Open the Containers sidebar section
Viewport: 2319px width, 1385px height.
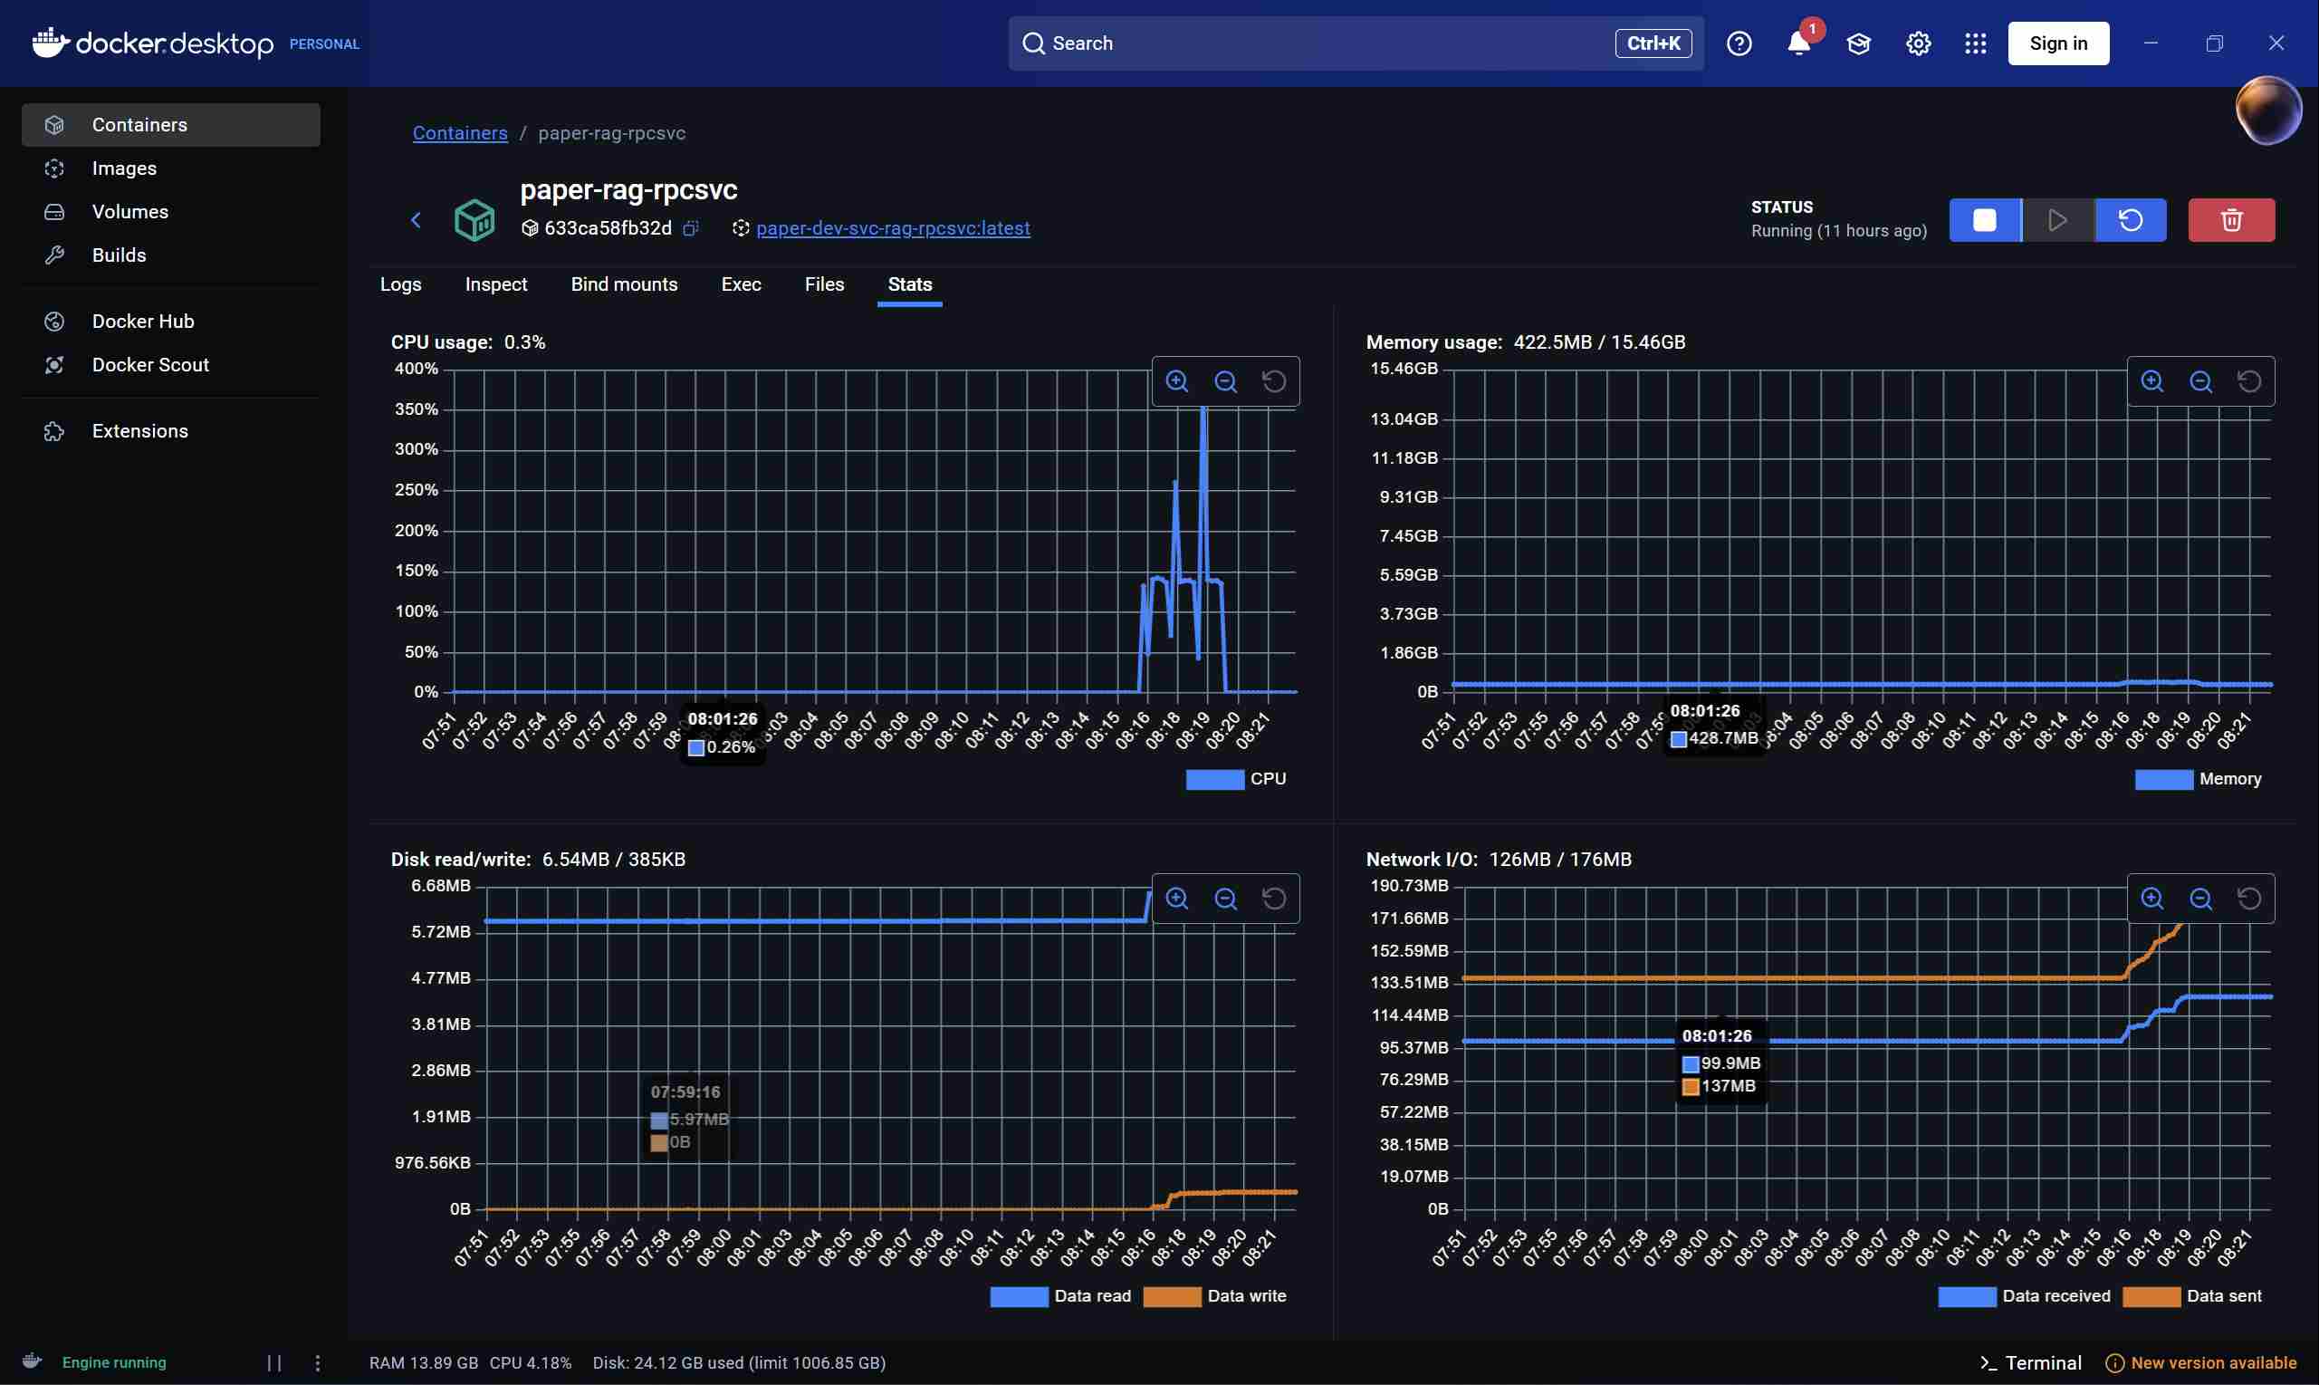click(171, 125)
